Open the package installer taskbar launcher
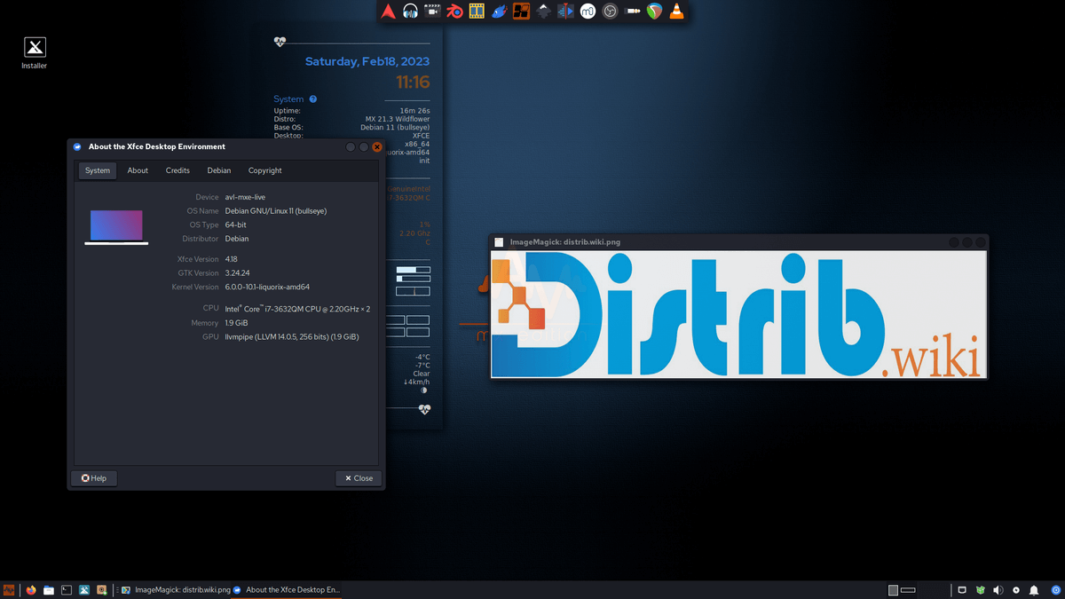1065x599 pixels. coord(102,590)
